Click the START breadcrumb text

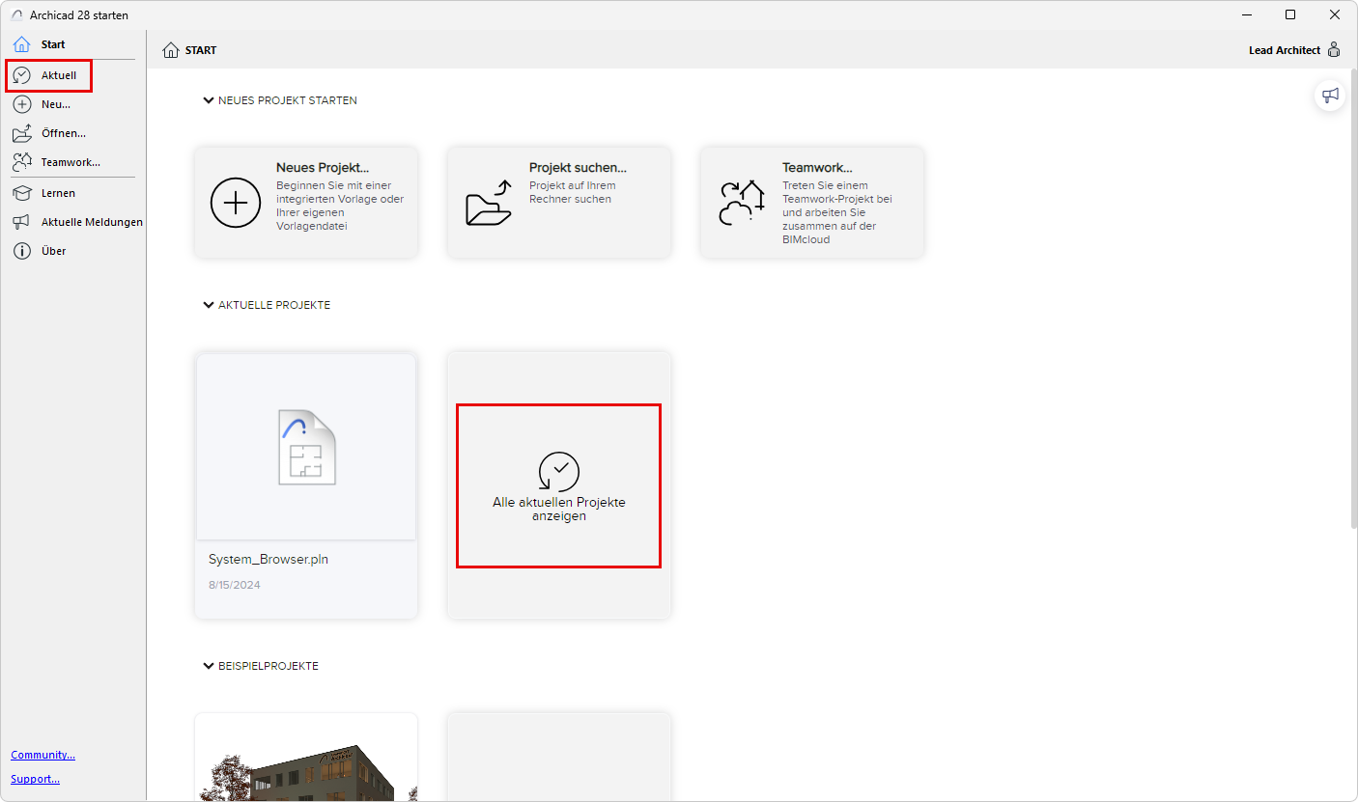pyautogui.click(x=201, y=50)
